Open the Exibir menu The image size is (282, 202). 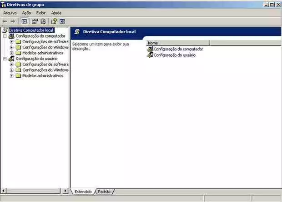pos(40,13)
